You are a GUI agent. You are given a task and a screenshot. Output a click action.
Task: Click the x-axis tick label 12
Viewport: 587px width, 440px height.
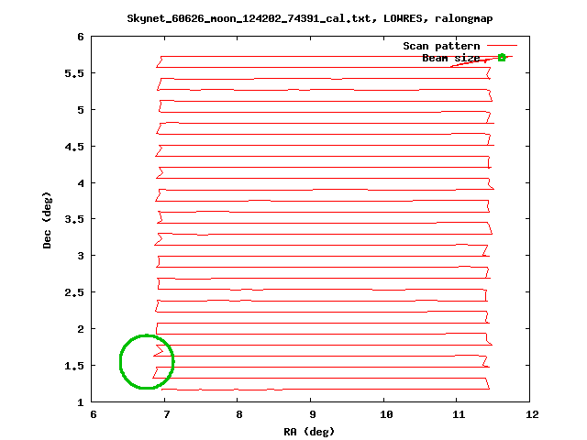click(532, 414)
